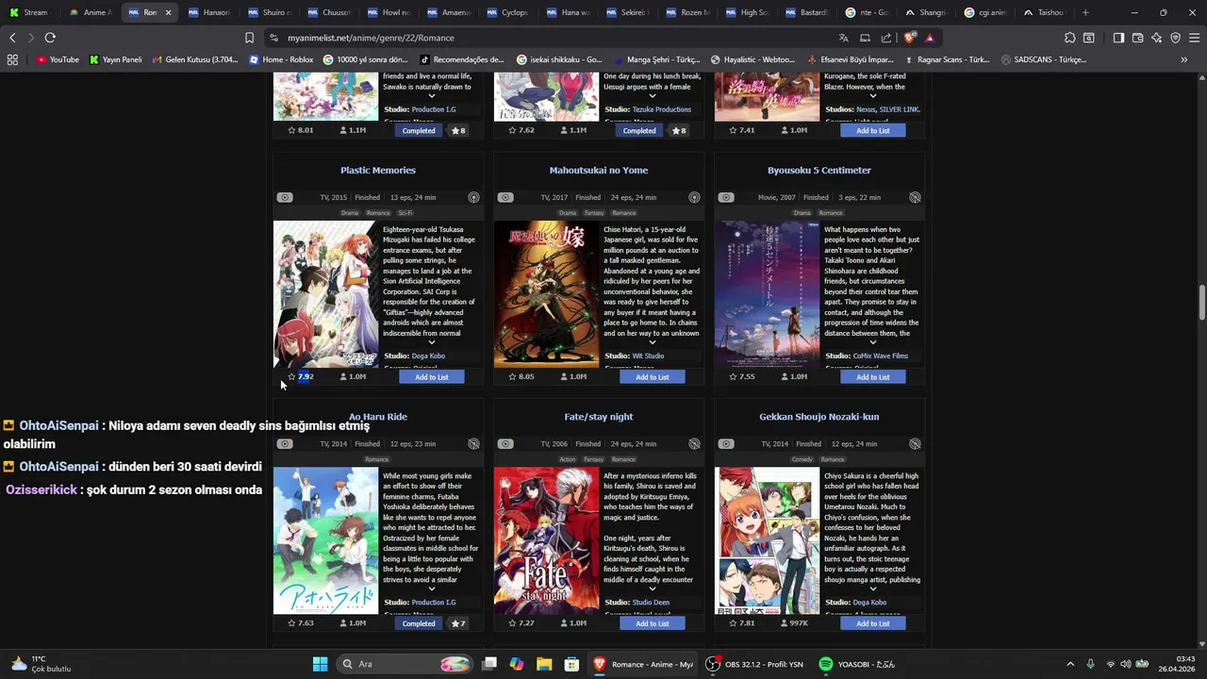Click Ao Haru Ride streaming icon
Screen dimensions: 1207x679
(473, 443)
